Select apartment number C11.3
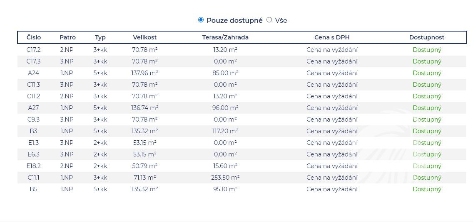 tap(34, 85)
